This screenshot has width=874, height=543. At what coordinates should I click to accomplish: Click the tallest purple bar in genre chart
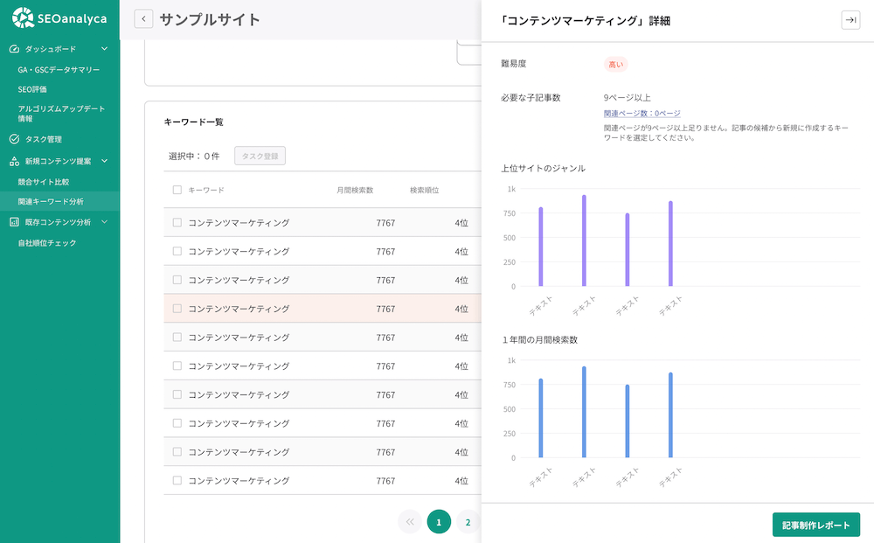coord(584,240)
